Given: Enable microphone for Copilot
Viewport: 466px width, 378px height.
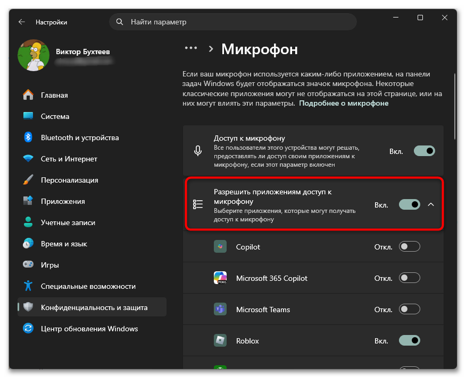Looking at the screenshot, I should [410, 246].
